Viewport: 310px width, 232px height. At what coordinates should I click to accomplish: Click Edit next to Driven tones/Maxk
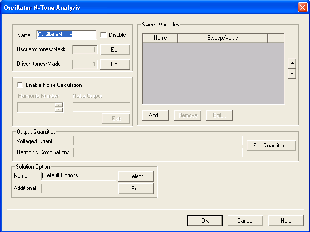click(x=115, y=64)
